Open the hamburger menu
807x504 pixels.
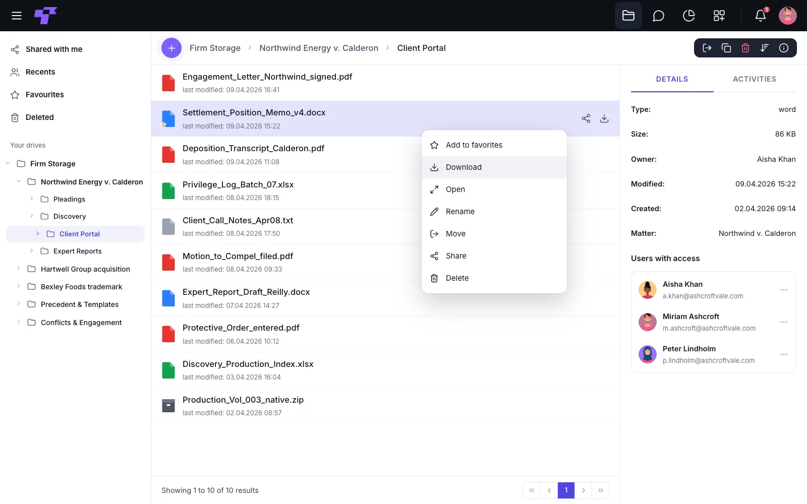[17, 16]
